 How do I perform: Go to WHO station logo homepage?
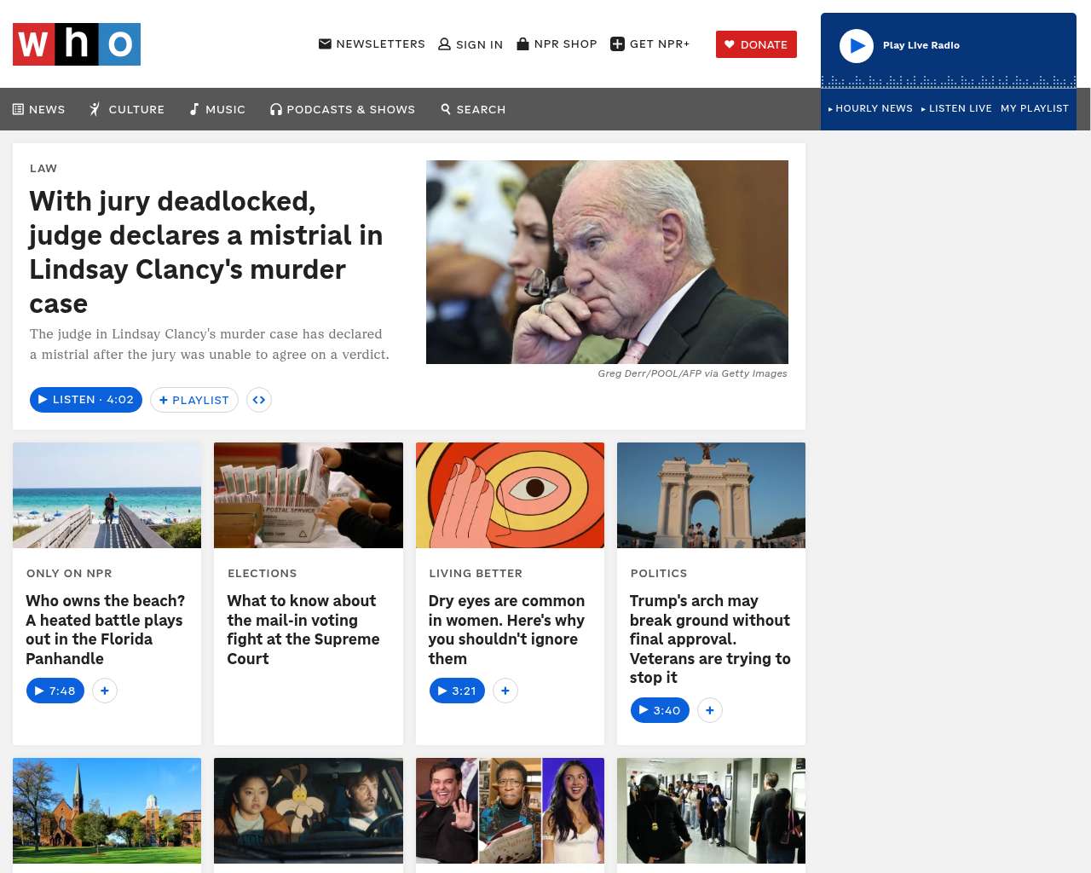pyautogui.click(x=77, y=44)
